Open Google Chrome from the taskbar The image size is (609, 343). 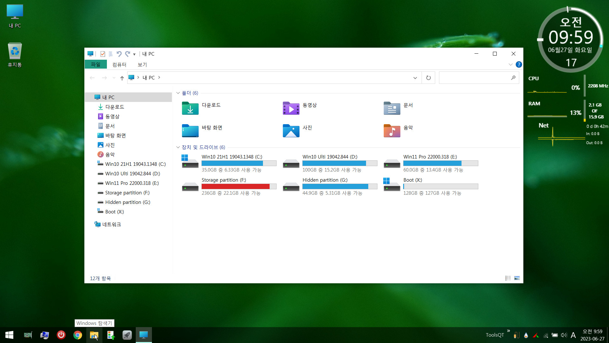[78, 335]
